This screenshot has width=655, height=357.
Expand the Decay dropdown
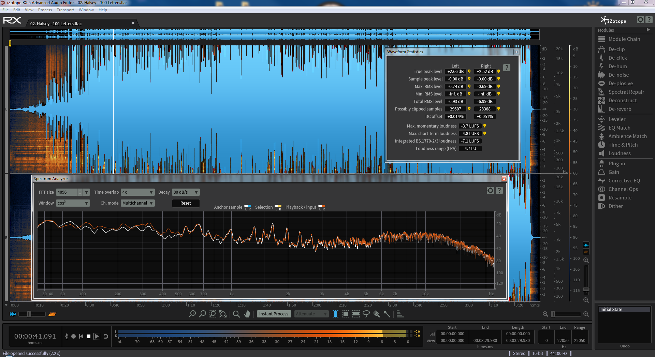186,192
